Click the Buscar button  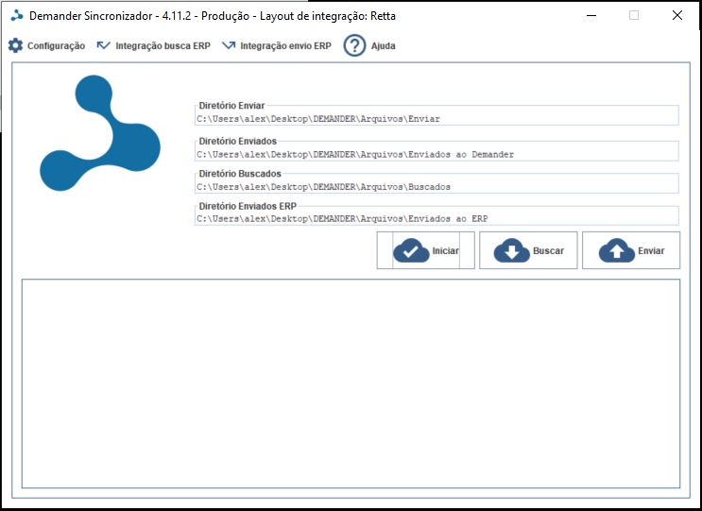[528, 250]
